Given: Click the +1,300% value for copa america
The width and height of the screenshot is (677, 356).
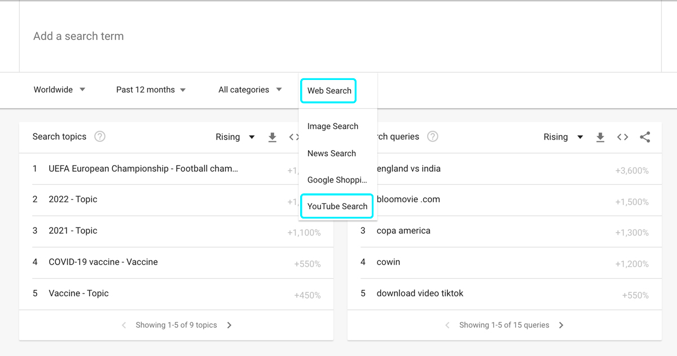Looking at the screenshot, I should coord(632,233).
